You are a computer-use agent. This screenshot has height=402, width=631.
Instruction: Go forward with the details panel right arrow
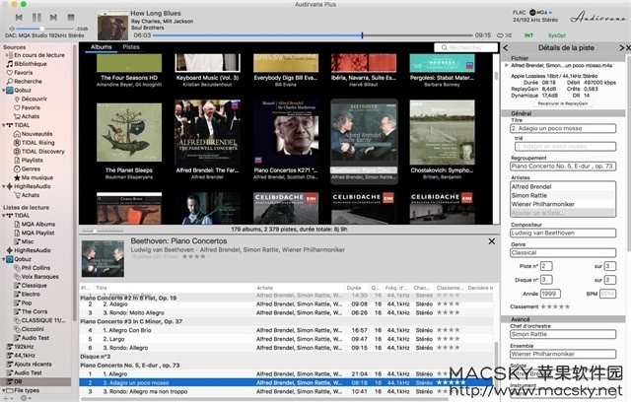coord(622,48)
